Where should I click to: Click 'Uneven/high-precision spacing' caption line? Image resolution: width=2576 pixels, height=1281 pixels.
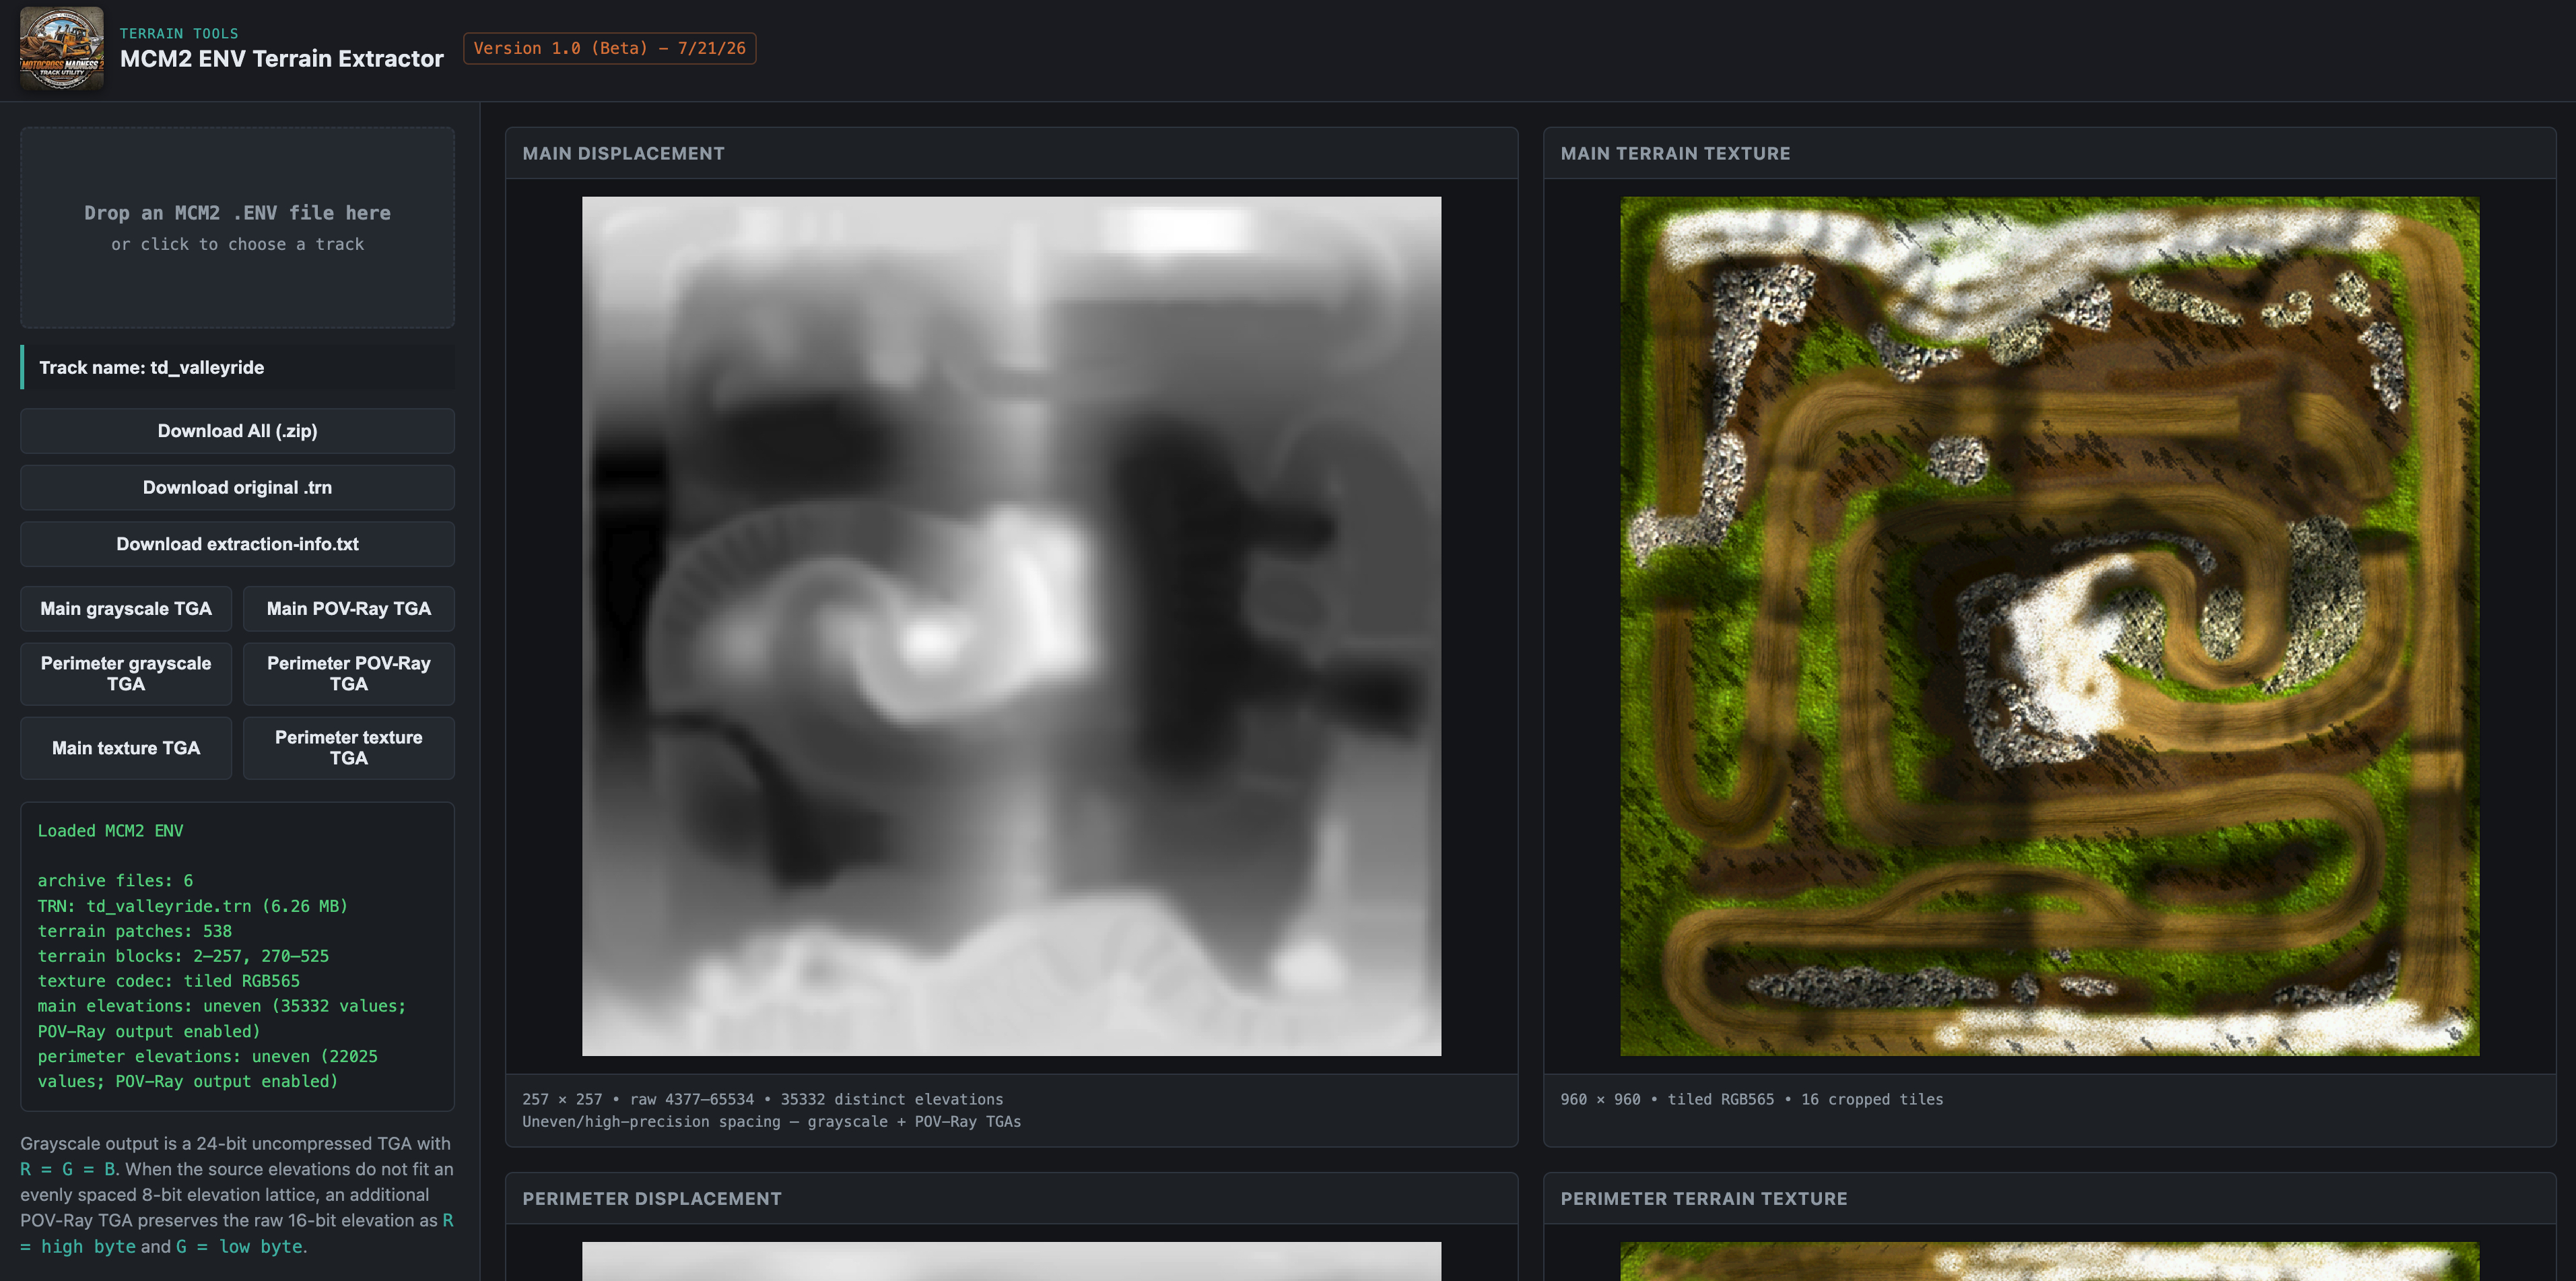coord(772,1122)
